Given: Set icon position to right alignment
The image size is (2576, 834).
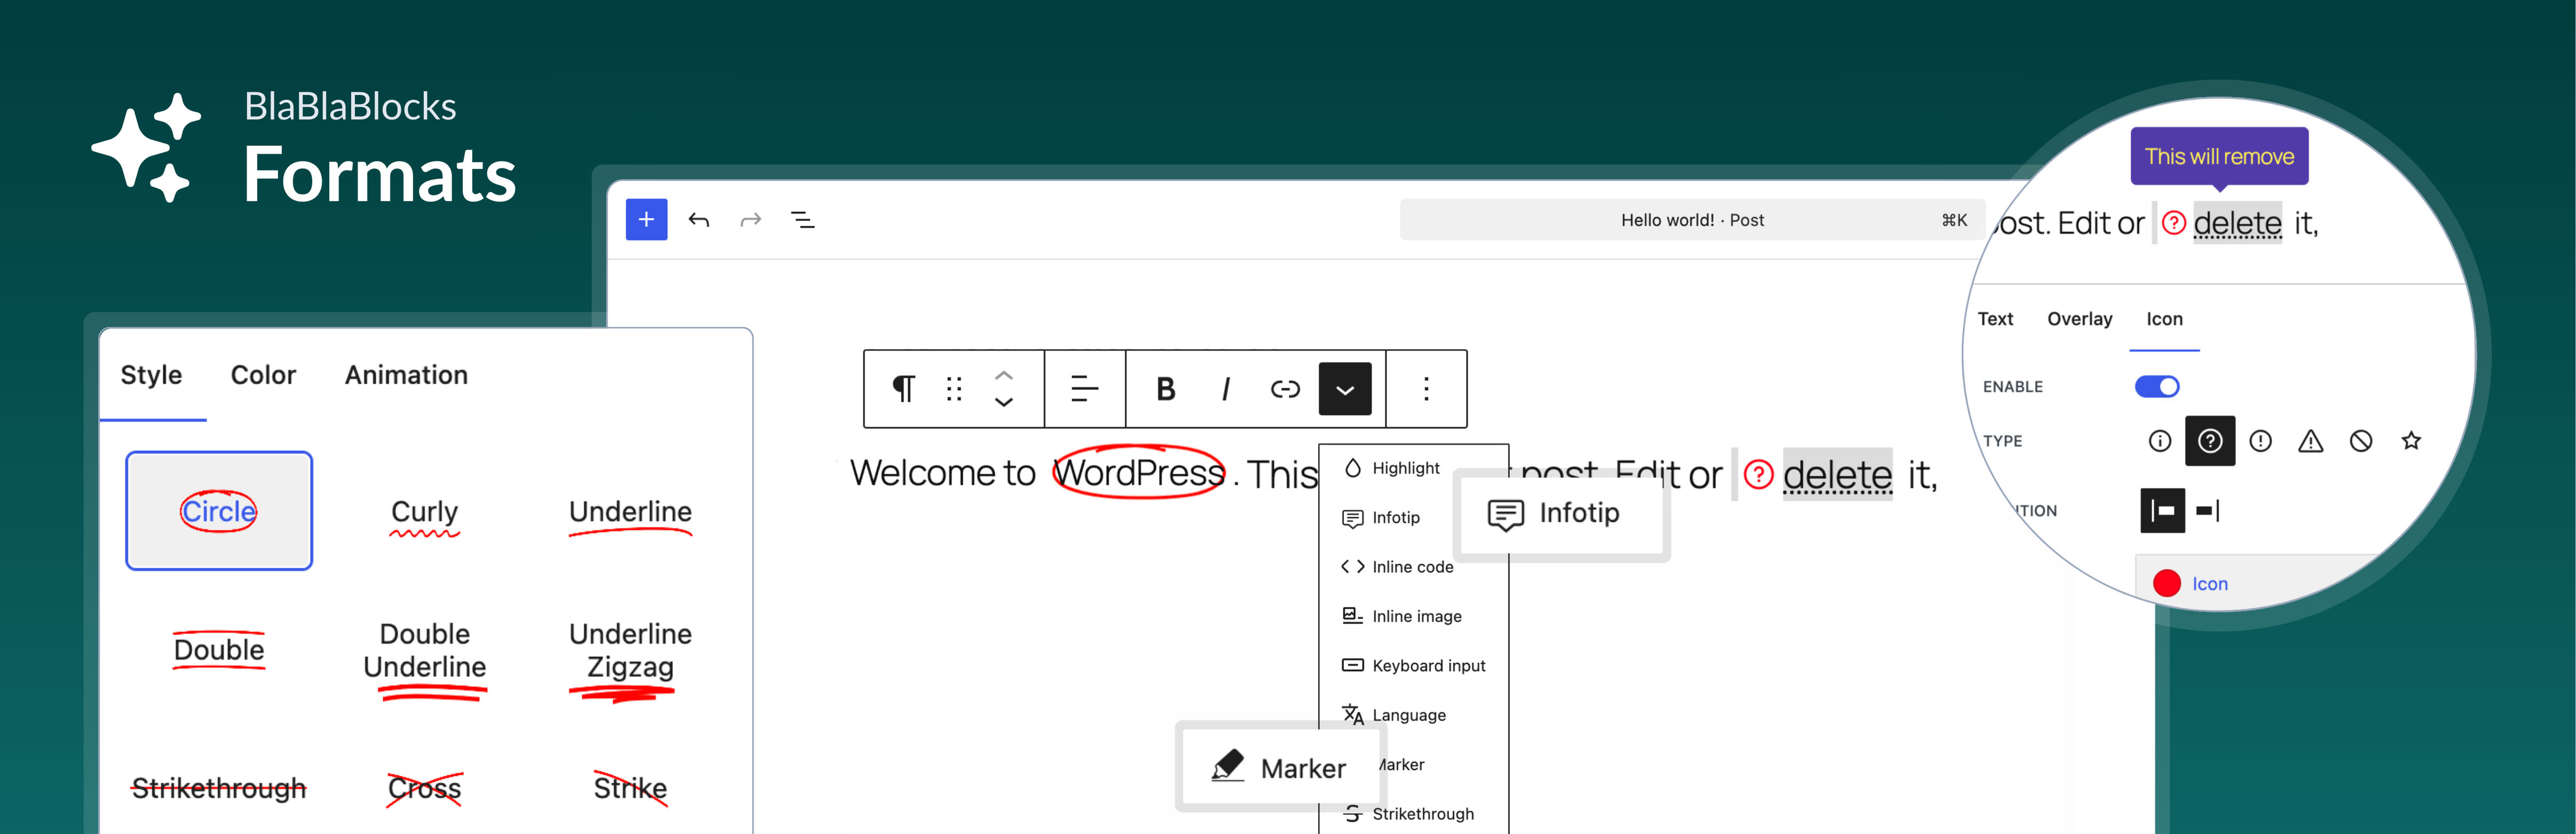Looking at the screenshot, I should [2208, 511].
